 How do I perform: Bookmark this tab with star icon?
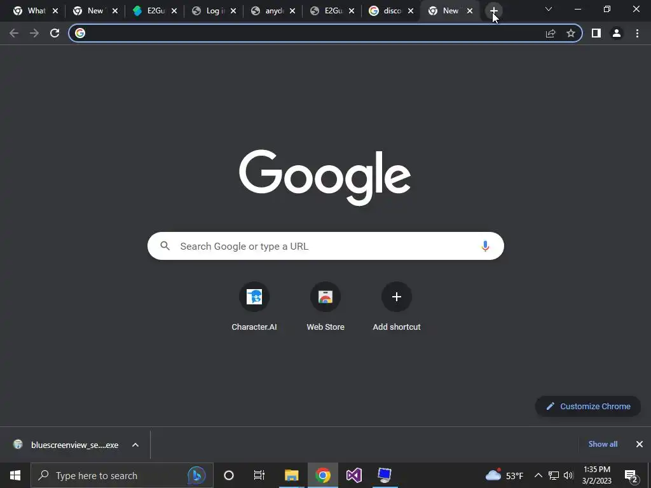coord(571,33)
